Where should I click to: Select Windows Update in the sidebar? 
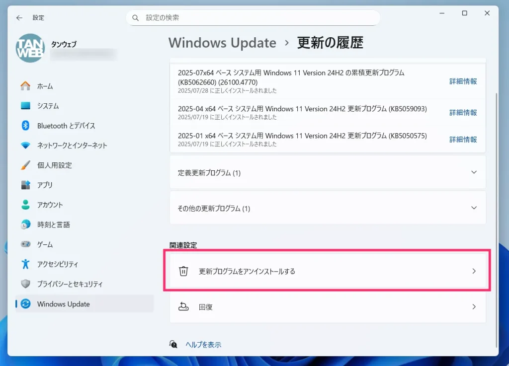coord(85,304)
